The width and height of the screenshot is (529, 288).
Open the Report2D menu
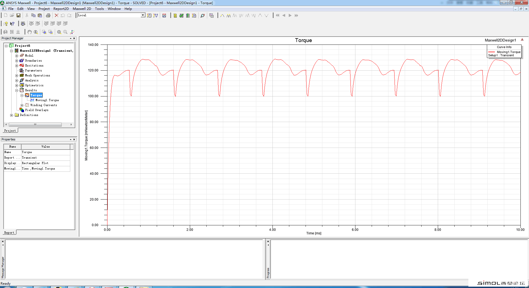tap(61, 9)
